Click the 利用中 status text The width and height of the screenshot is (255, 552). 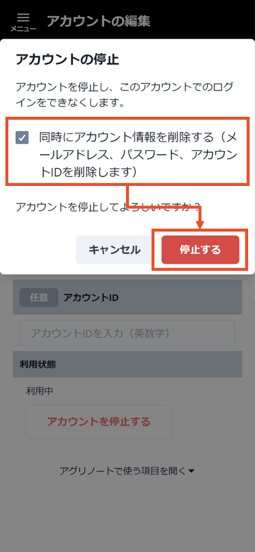[x=39, y=391]
